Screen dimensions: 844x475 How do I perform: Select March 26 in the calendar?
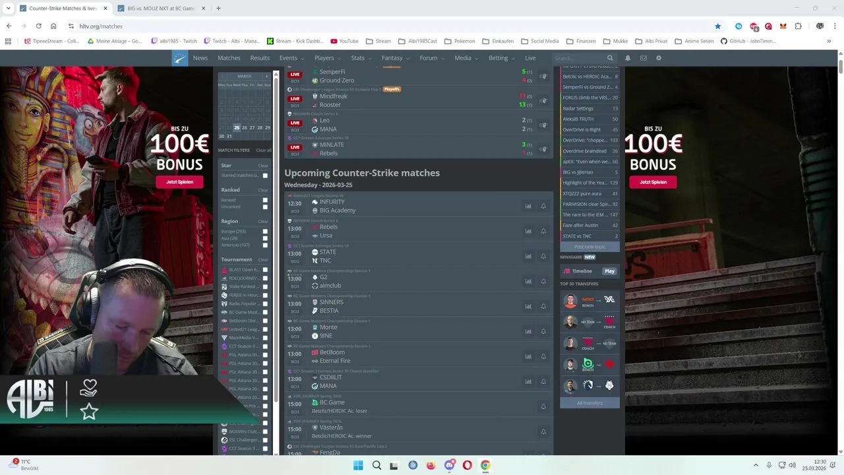coord(244,128)
